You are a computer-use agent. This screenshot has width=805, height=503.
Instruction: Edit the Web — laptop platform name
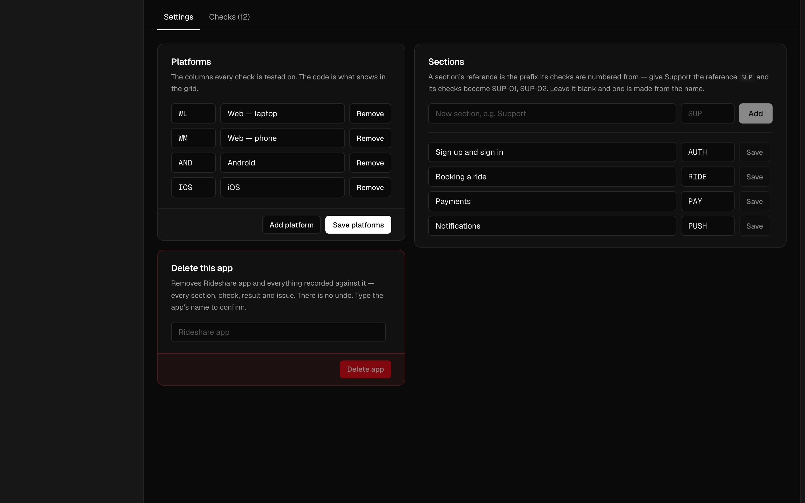tap(282, 113)
